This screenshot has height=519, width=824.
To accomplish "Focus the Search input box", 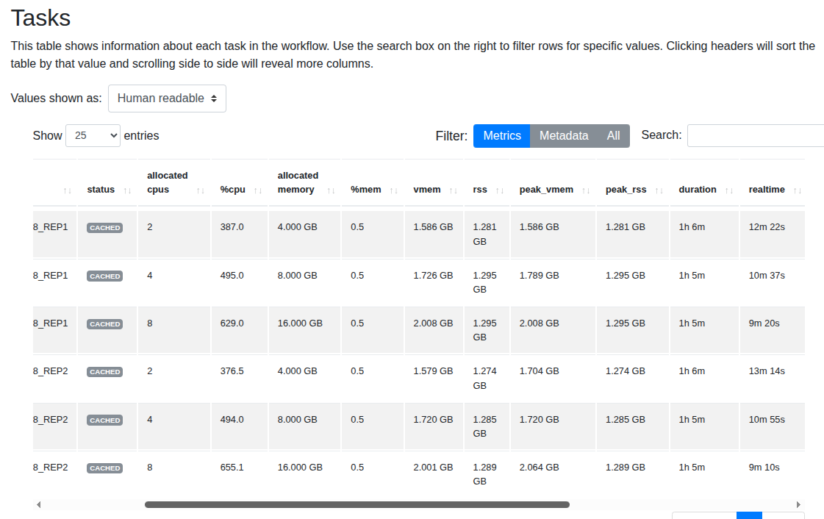I will pos(755,136).
